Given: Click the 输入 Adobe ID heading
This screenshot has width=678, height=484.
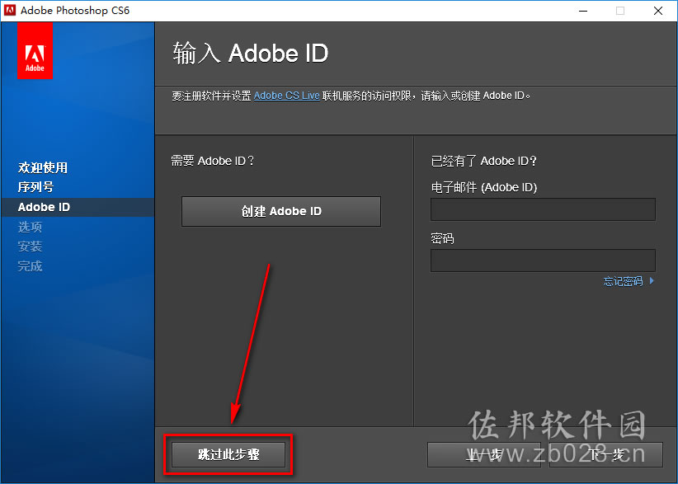Looking at the screenshot, I should pyautogui.click(x=251, y=53).
